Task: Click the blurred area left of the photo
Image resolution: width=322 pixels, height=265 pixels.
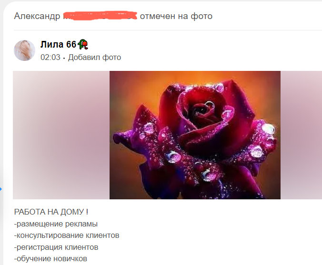Action: 61,135
